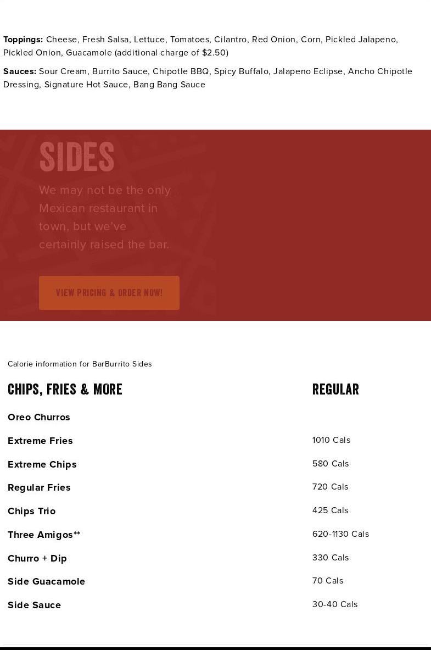Click the Sides heading in red banner
431x650 pixels.
pos(77,157)
